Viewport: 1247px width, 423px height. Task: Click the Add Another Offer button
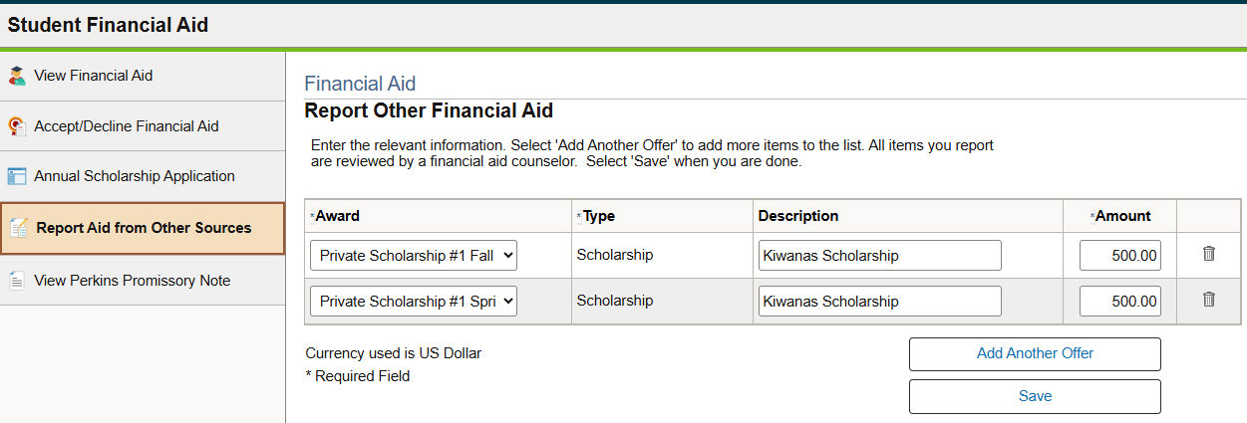coord(1035,354)
